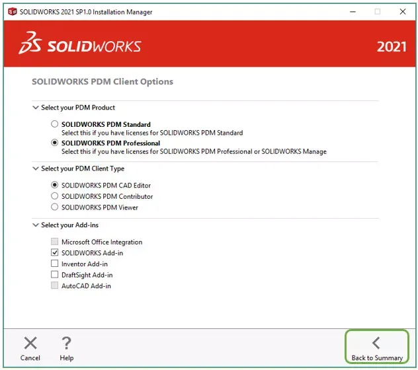Click the PDM Standard license description text

pos(152,133)
